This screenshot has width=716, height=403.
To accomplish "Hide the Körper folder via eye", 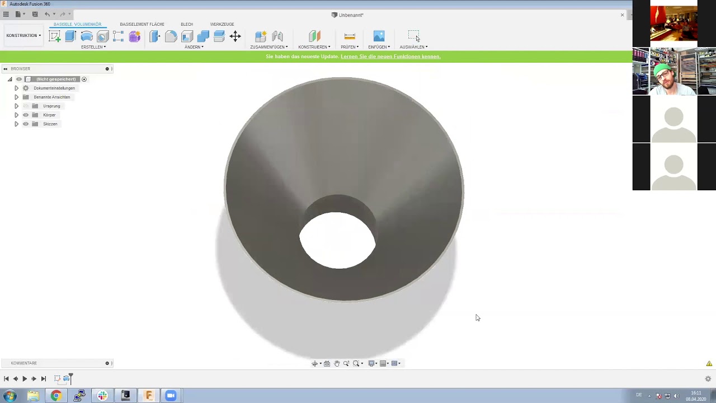I will (26, 115).
